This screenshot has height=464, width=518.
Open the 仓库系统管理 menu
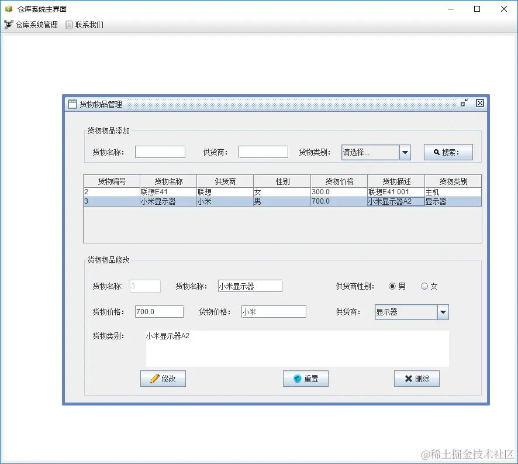(31, 25)
